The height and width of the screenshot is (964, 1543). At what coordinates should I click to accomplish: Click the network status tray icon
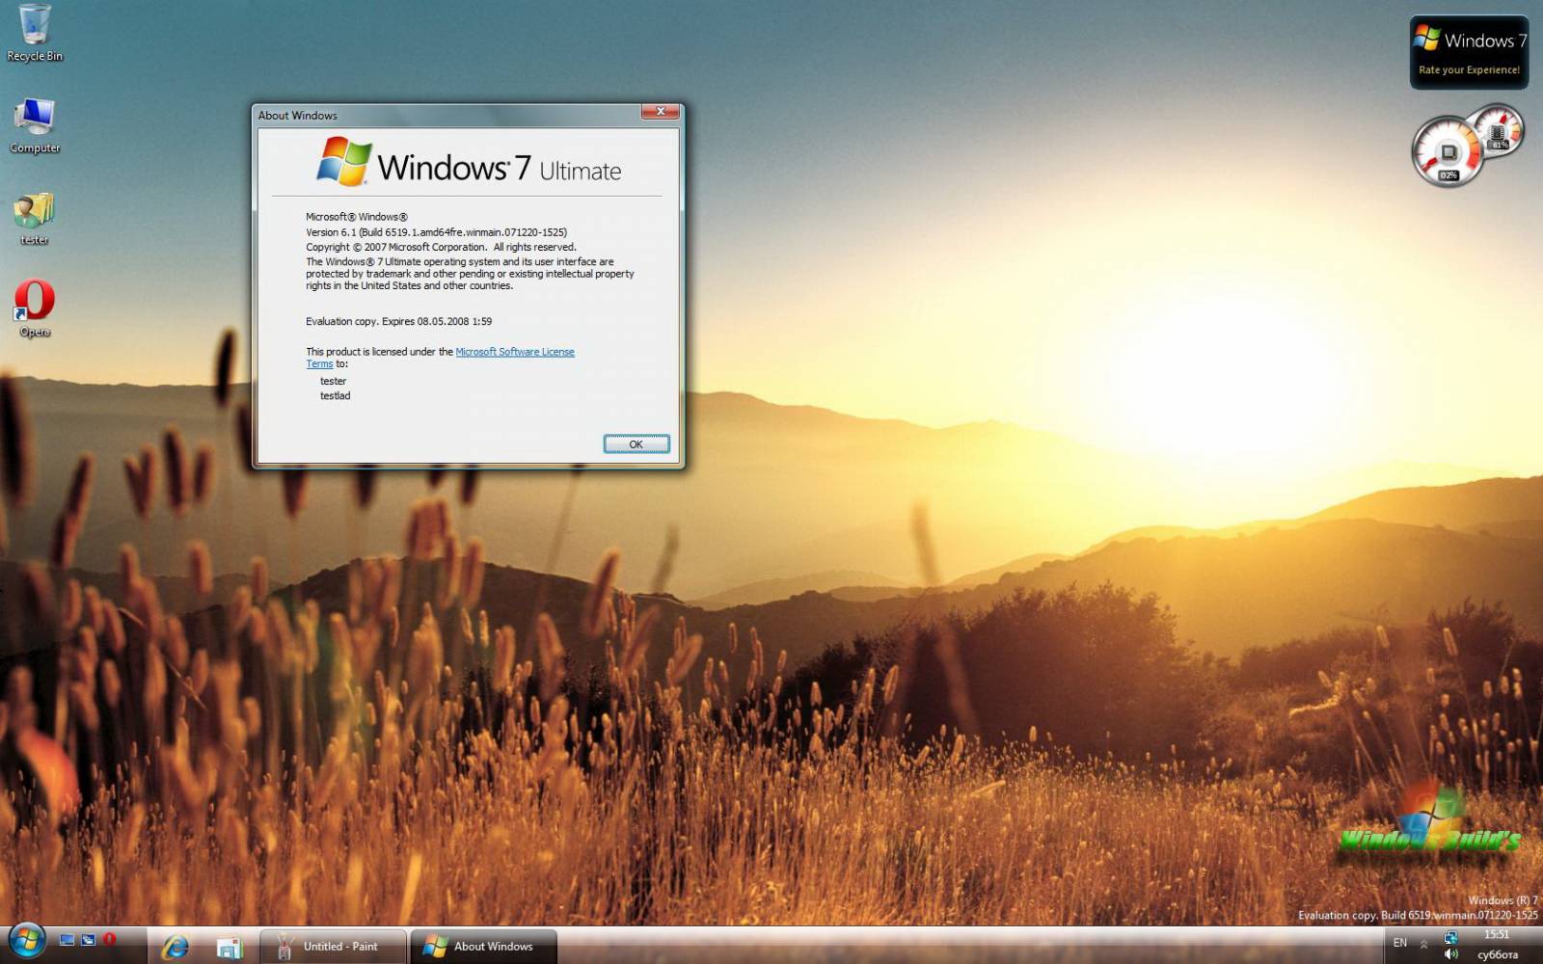pos(1450,937)
